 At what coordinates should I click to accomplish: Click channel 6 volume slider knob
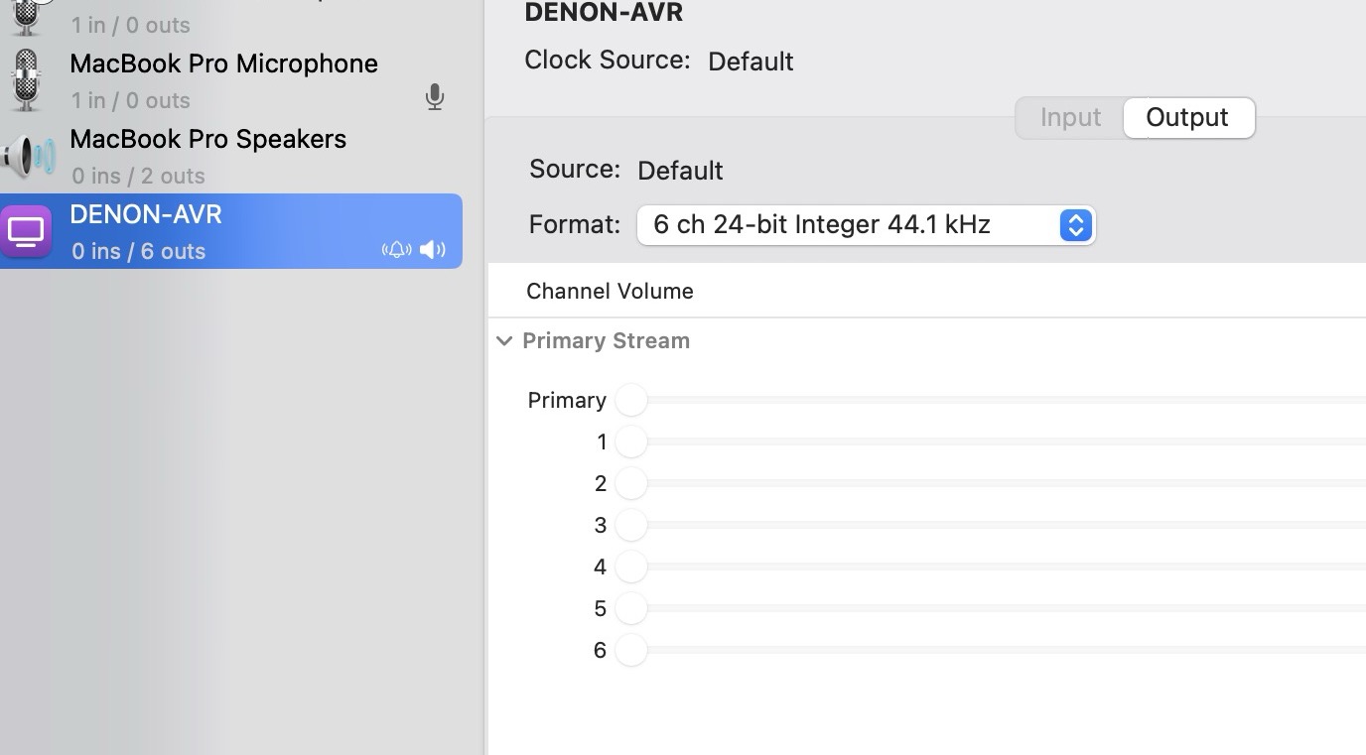coord(631,650)
